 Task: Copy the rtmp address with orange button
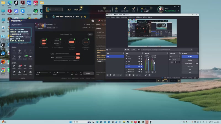click(x=78, y=54)
